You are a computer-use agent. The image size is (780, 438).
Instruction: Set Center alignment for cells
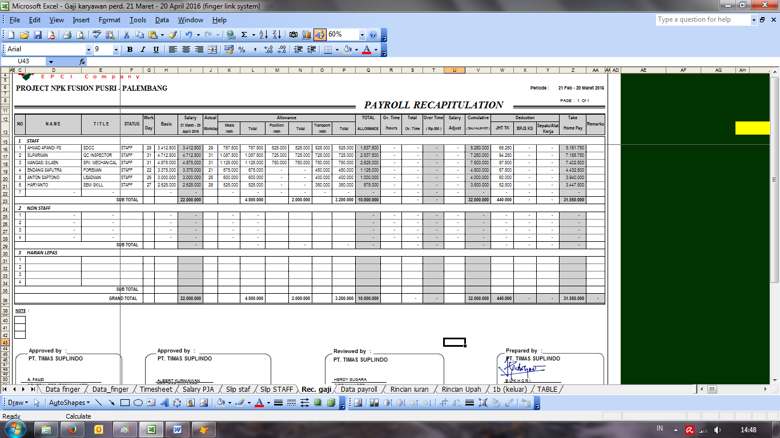tap(186, 50)
